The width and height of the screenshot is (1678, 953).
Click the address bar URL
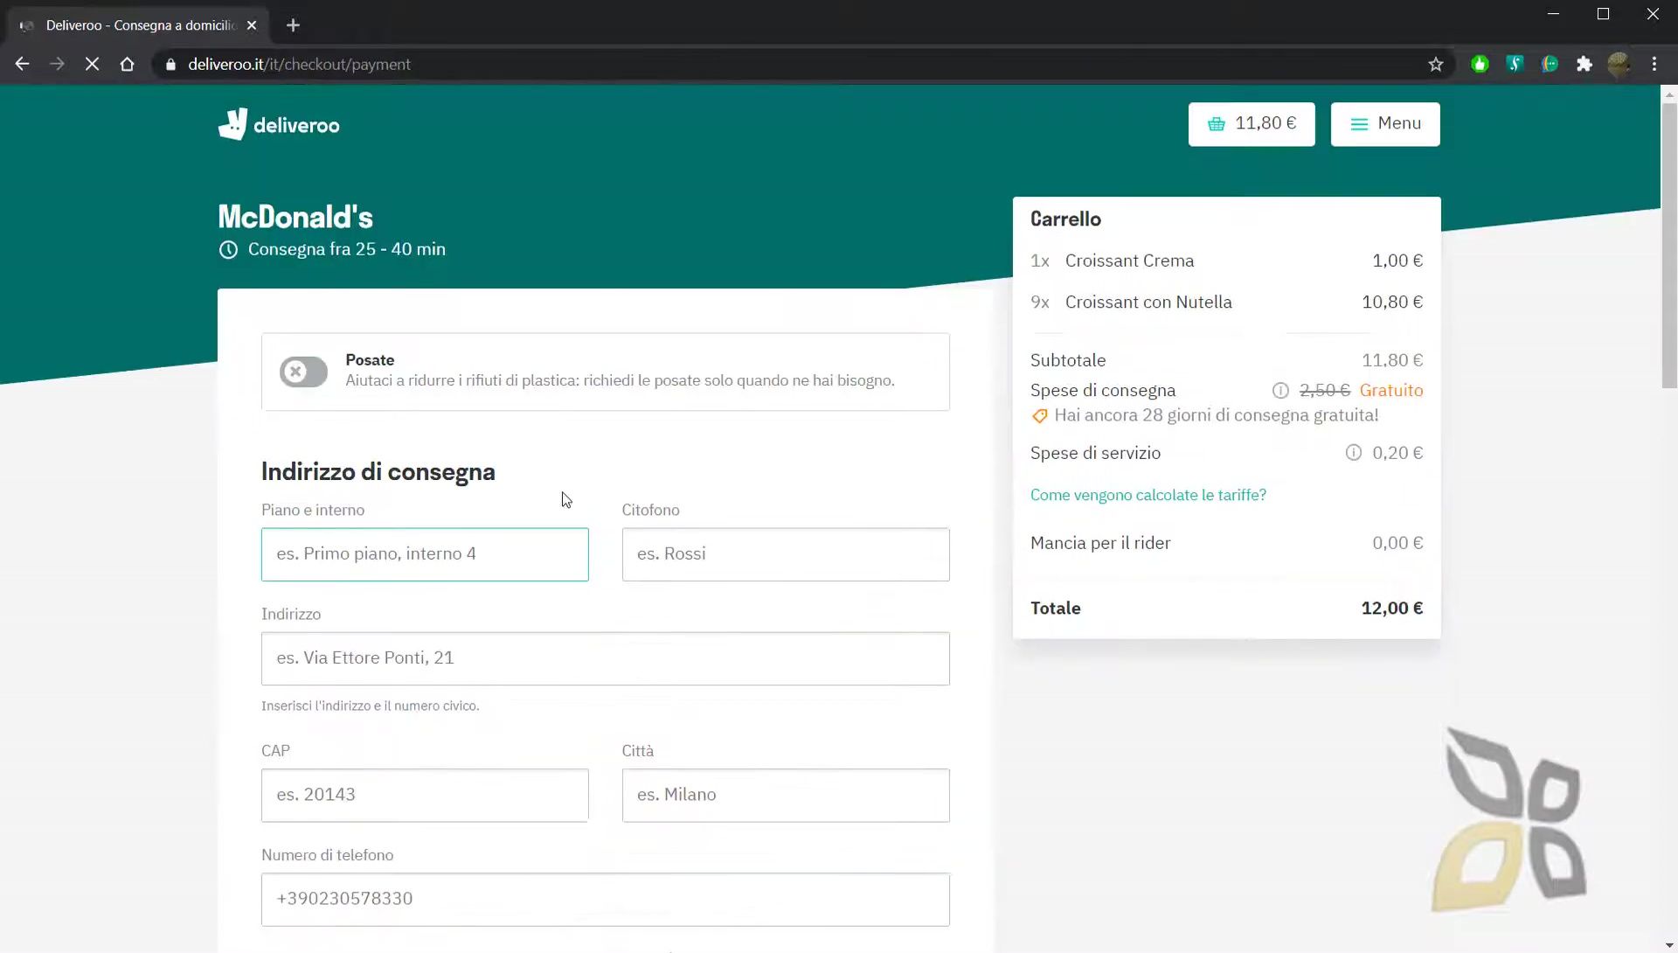pos(299,64)
